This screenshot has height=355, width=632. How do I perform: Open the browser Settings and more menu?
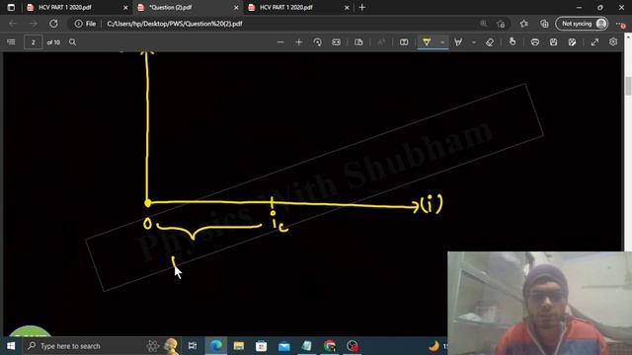[621, 24]
